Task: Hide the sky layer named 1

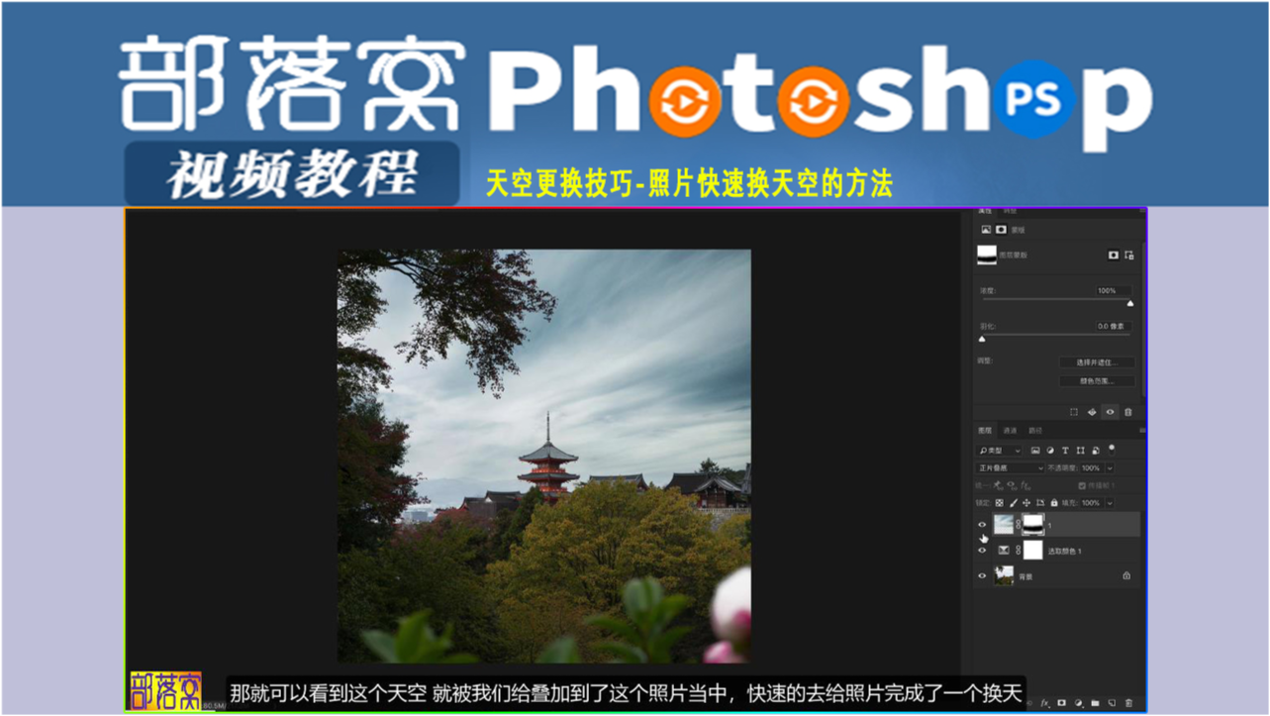Action: pos(982,525)
